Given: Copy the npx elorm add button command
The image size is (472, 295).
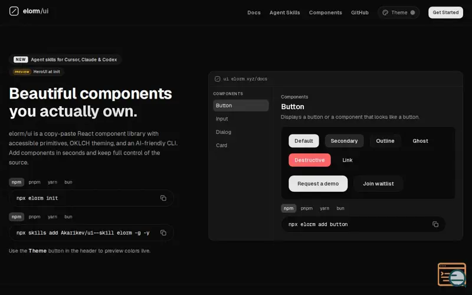Looking at the screenshot, I should coord(435,224).
